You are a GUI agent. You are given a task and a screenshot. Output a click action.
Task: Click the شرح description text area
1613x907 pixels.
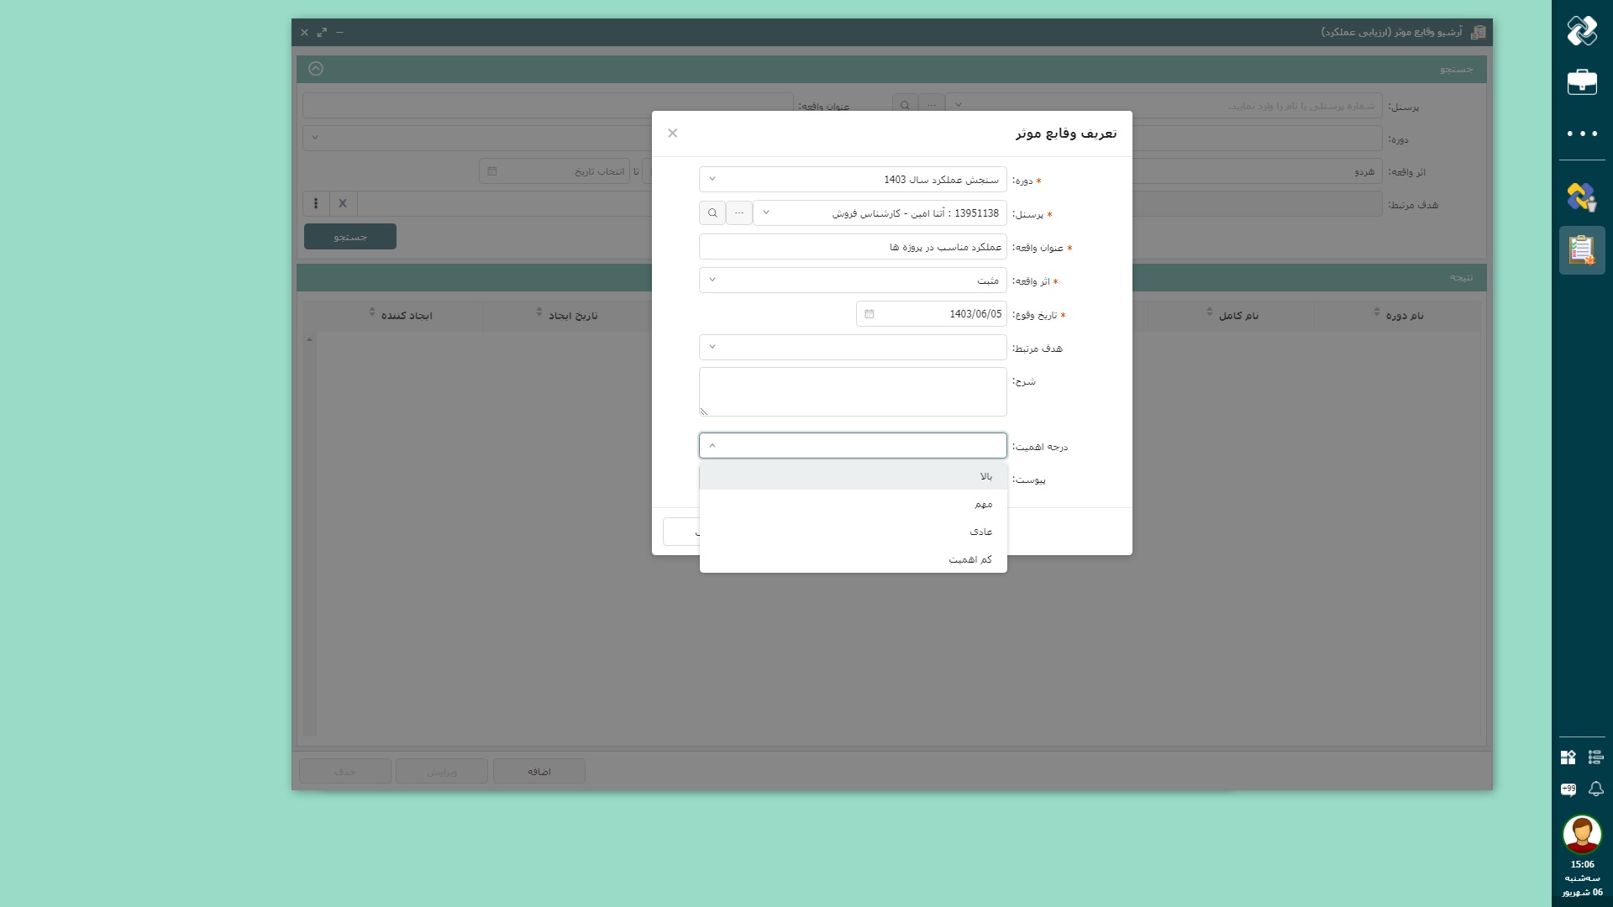coord(853,391)
